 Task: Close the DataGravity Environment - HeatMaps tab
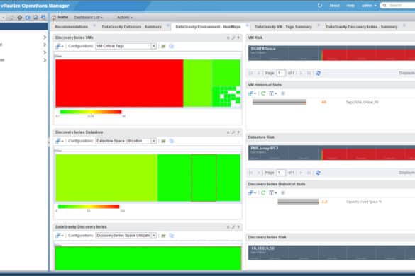[248, 25]
